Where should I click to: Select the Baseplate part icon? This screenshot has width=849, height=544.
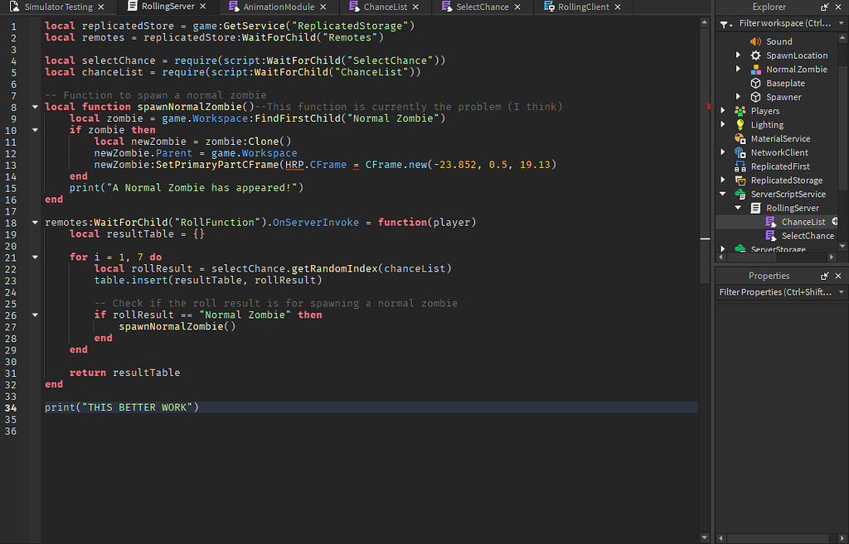pos(757,83)
